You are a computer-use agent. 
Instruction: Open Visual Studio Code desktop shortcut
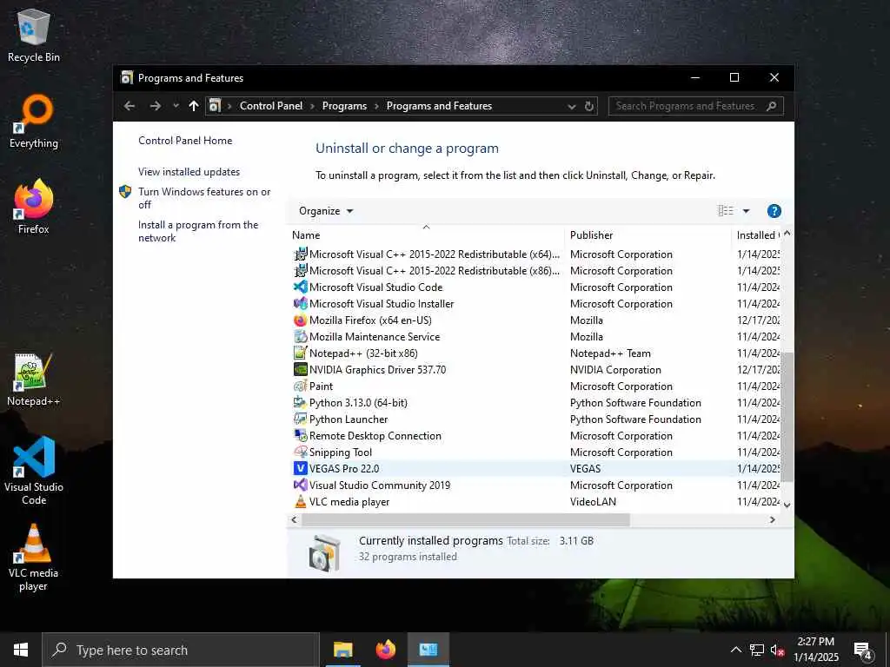coord(34,471)
